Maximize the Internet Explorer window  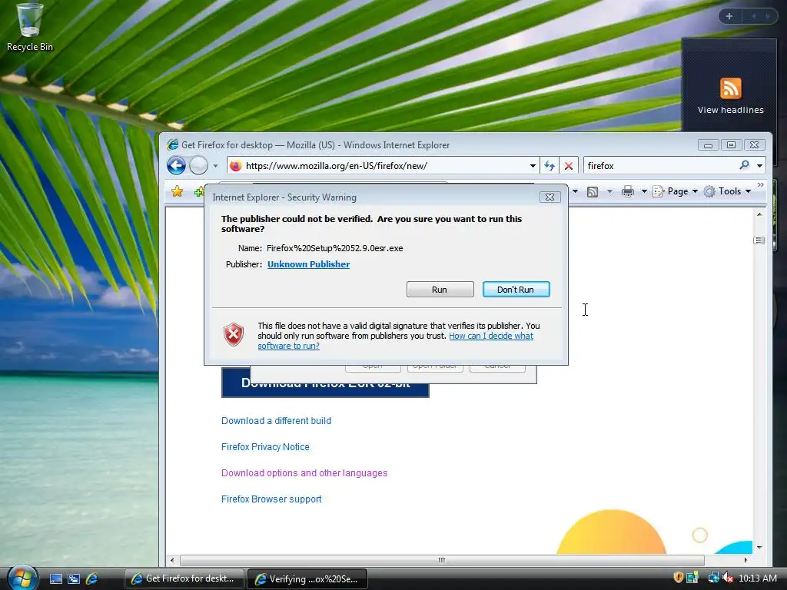[x=732, y=145]
